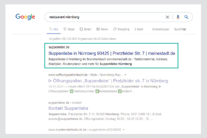The width and height of the screenshot is (207, 138).
Task: Click the blue magnifier search button
Action: (186, 17)
